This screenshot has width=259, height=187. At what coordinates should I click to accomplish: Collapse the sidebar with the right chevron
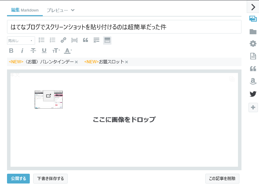coord(253,7)
